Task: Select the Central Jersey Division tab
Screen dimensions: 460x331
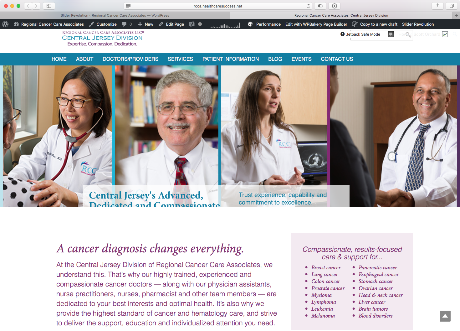Action: point(341,15)
